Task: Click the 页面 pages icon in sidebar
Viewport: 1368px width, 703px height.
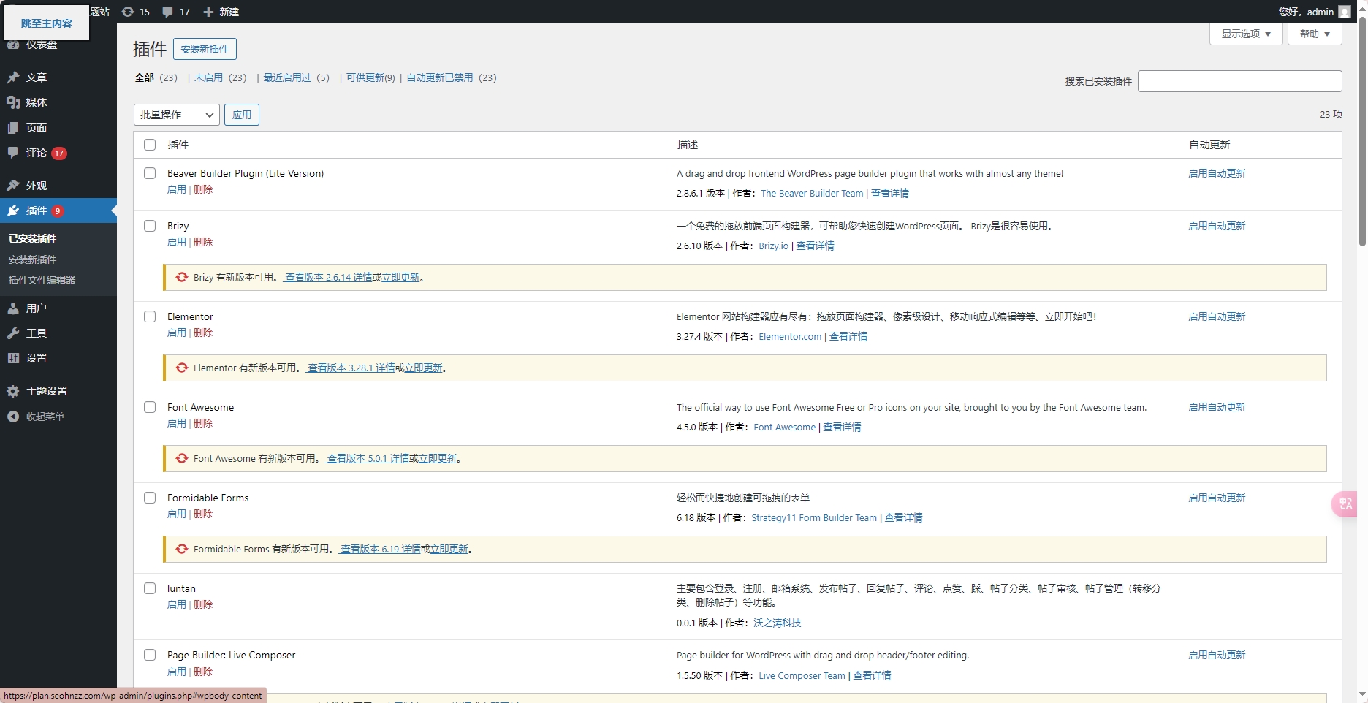Action: 13,128
